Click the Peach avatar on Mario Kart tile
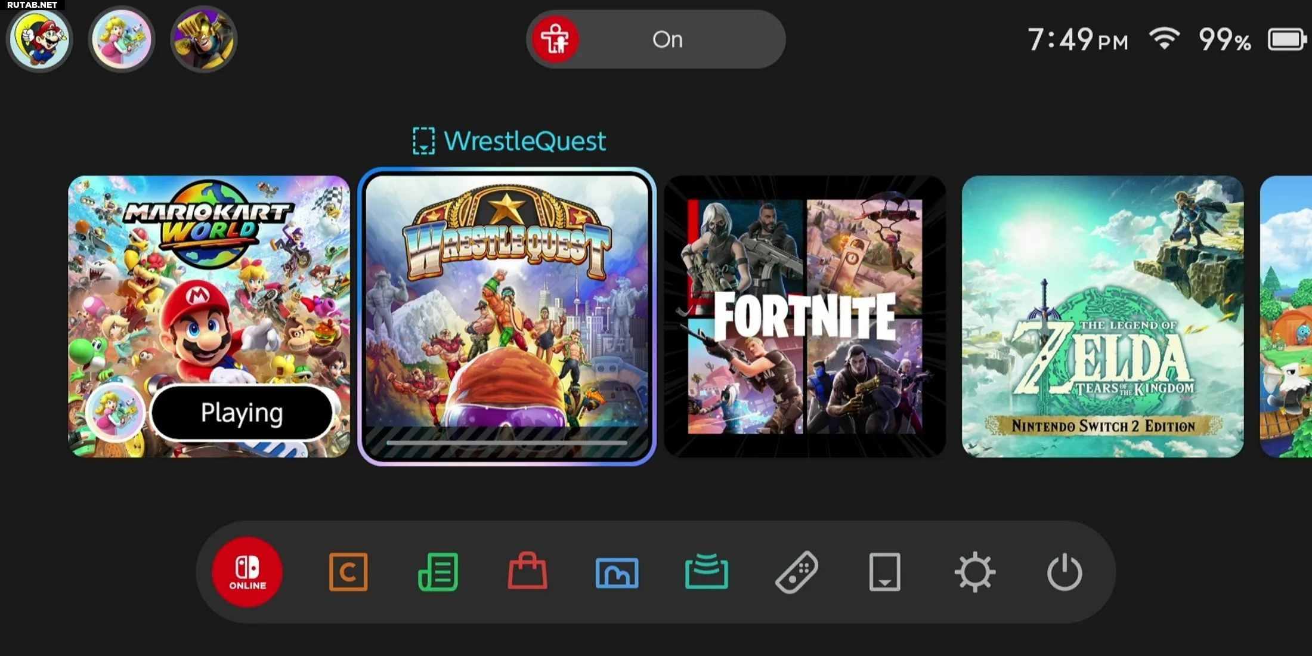Screen dimensions: 1312x656 click(116, 413)
